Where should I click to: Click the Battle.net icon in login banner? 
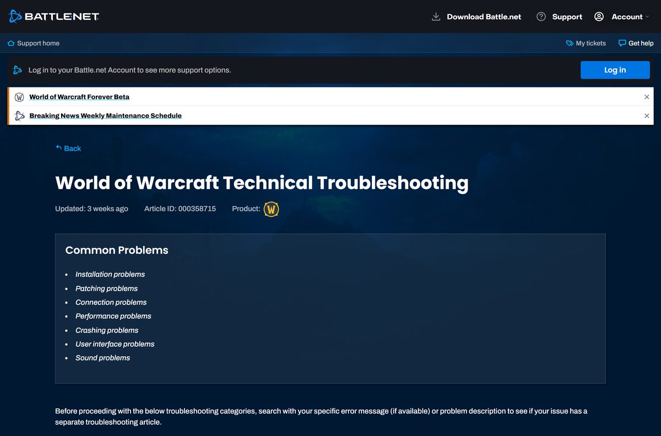coord(18,70)
